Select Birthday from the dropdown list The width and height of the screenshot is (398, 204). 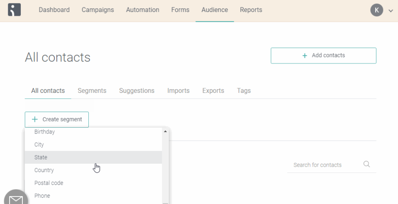click(x=44, y=132)
